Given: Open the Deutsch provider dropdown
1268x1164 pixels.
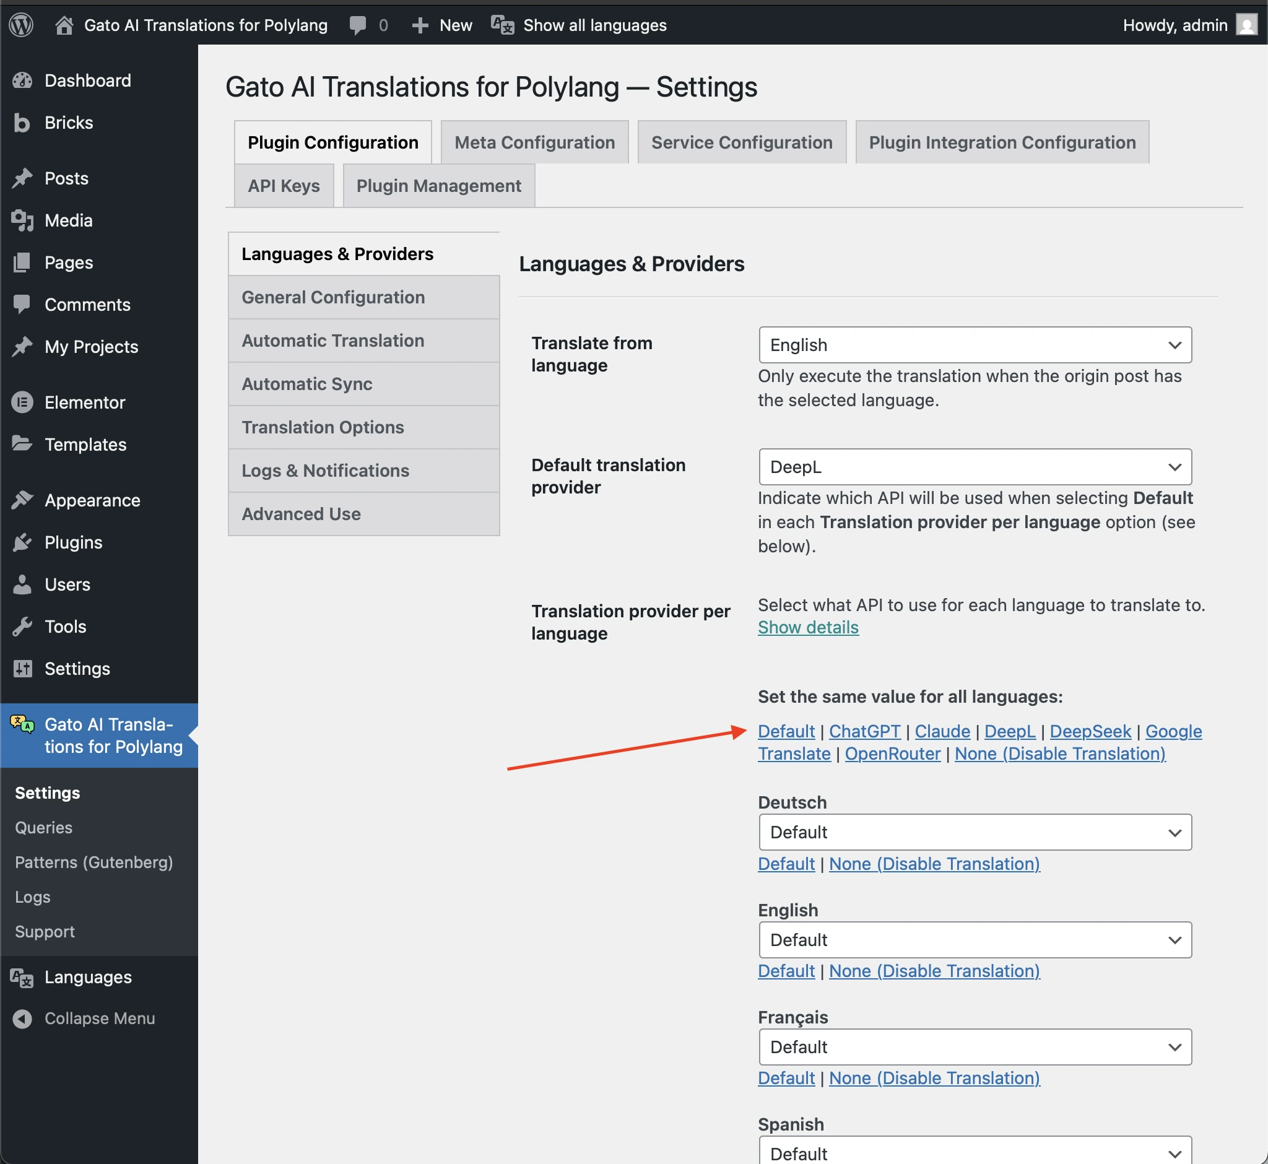Looking at the screenshot, I should [975, 832].
